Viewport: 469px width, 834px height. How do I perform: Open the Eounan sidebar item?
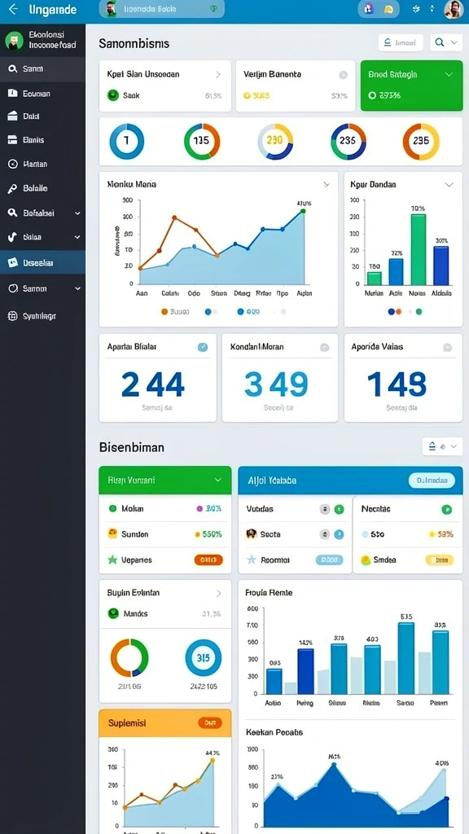42,93
